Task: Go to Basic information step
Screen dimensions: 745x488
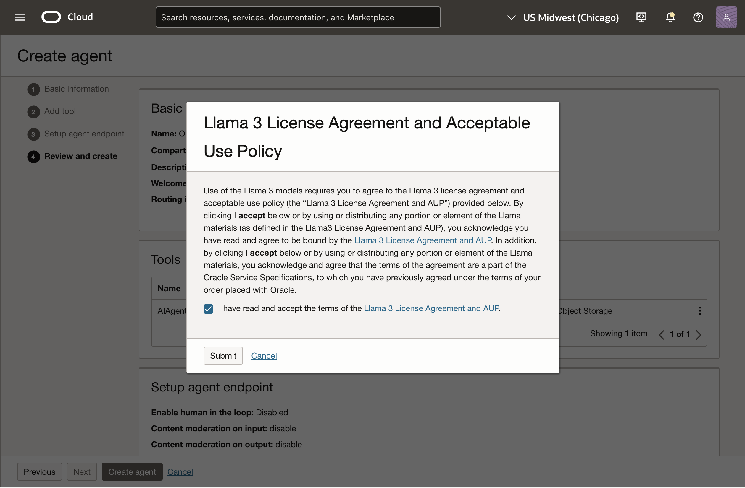Action: (76, 89)
